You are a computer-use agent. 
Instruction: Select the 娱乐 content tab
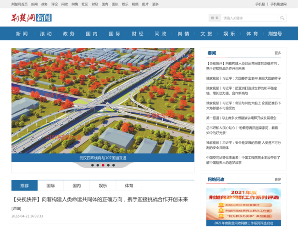point(103,185)
